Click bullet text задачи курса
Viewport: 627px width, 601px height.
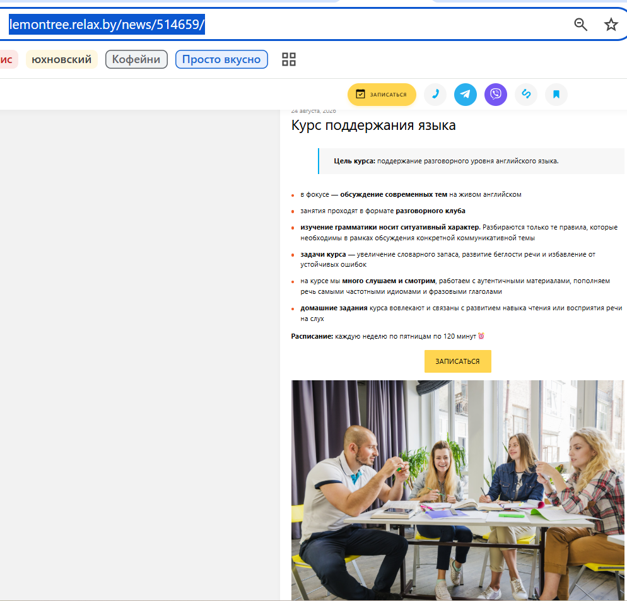click(x=448, y=259)
